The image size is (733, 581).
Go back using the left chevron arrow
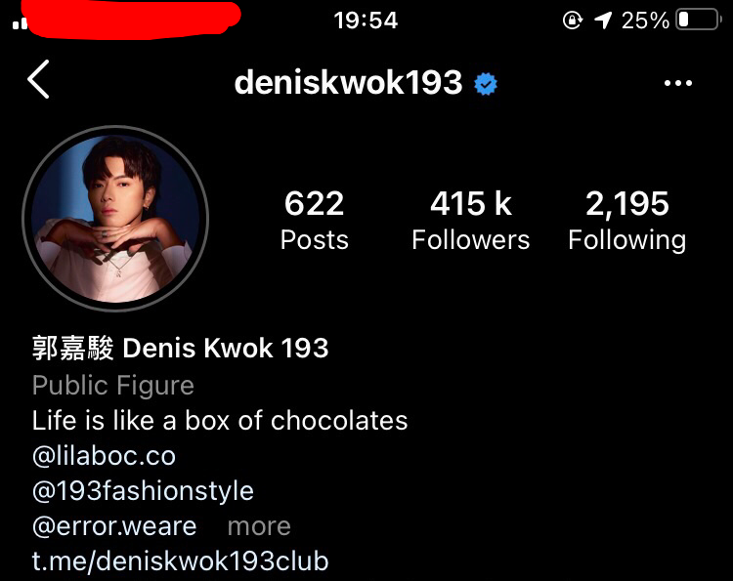pos(38,79)
